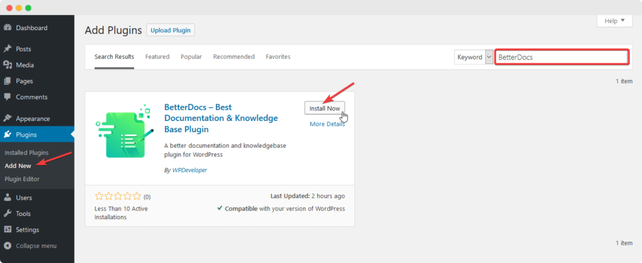Switch to the Search Results tab
642x263 pixels.
click(114, 57)
